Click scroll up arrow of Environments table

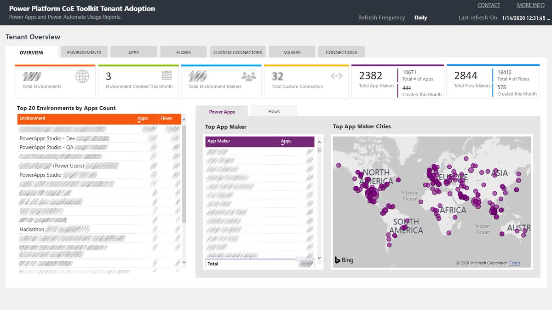[x=184, y=119]
